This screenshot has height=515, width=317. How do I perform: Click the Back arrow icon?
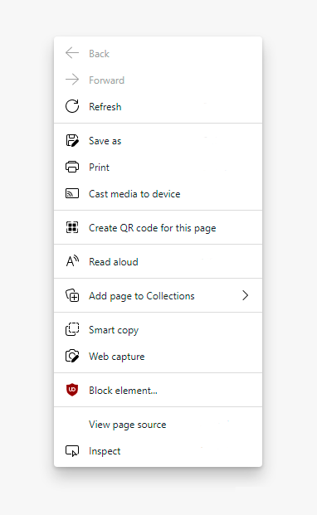[x=72, y=53]
